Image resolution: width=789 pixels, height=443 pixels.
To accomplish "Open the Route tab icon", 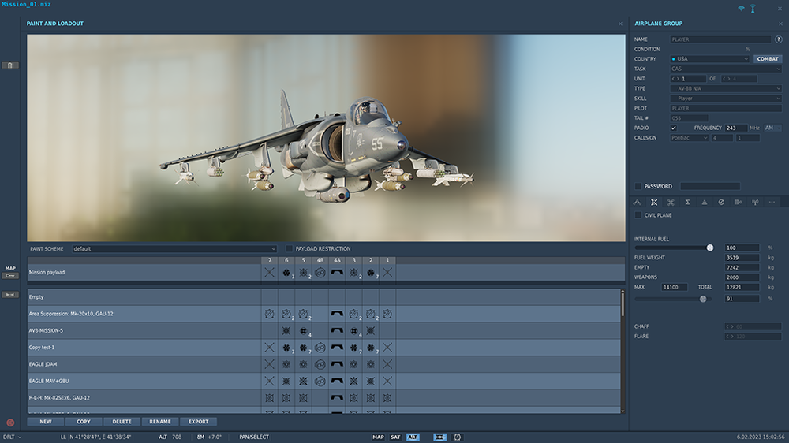I will [x=638, y=202].
